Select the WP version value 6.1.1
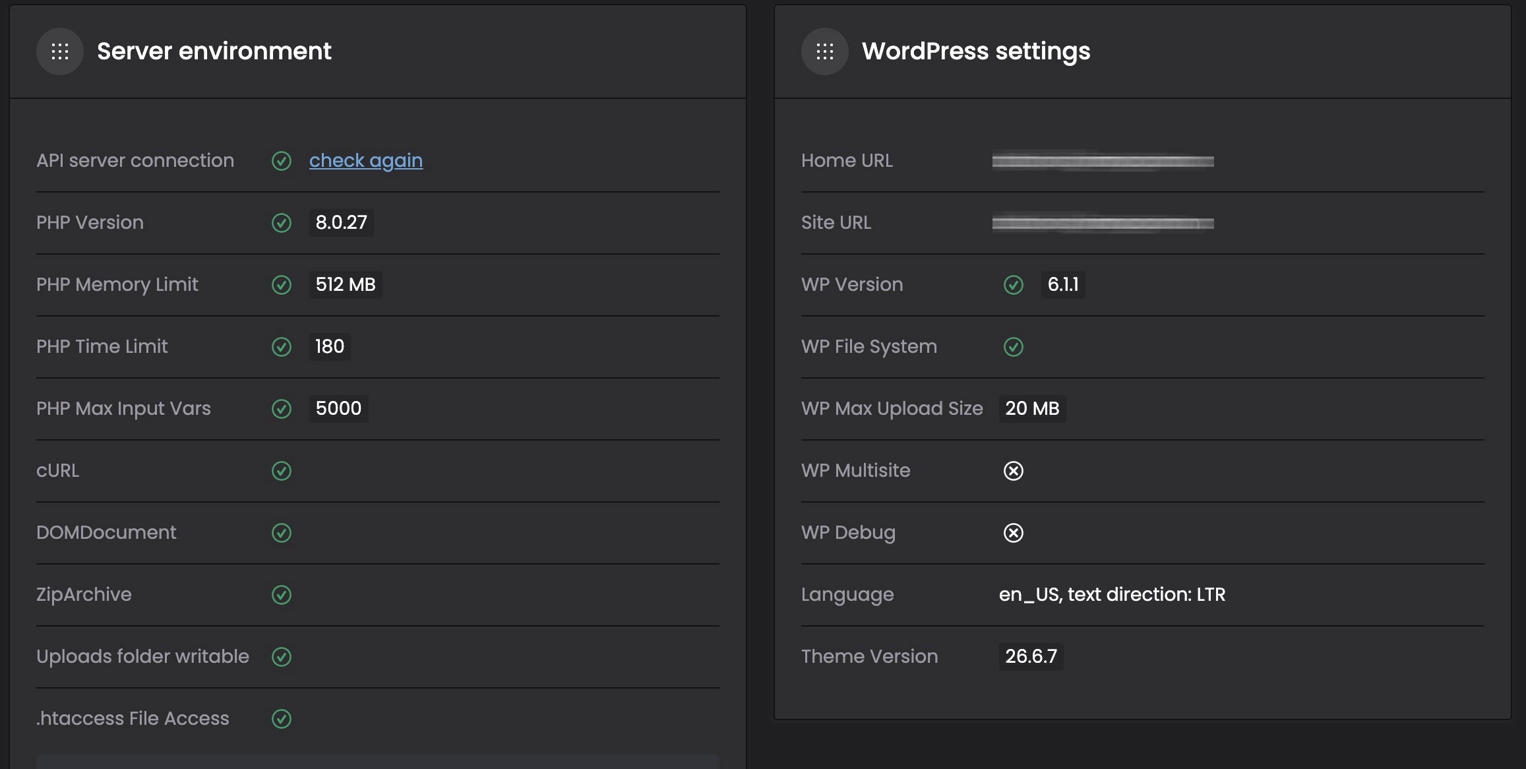The height and width of the screenshot is (769, 1526). 1063,284
